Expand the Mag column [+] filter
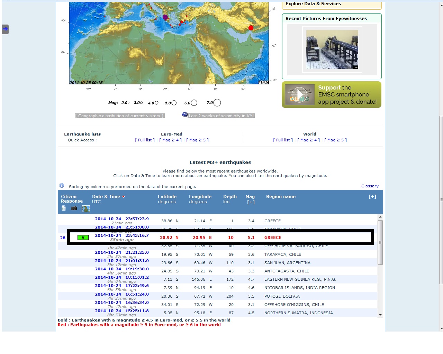The height and width of the screenshot is (354, 443). tap(251, 202)
